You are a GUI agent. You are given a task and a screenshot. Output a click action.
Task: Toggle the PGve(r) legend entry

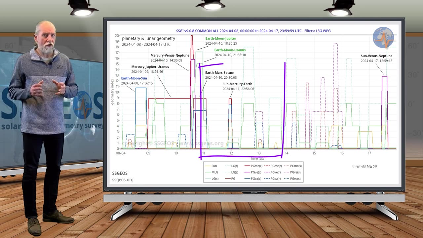pyautogui.click(x=273, y=172)
